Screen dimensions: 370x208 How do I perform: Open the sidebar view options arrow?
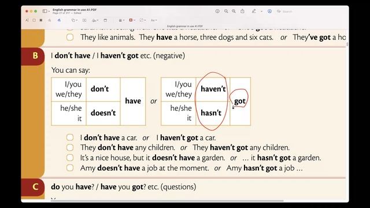[49, 12]
